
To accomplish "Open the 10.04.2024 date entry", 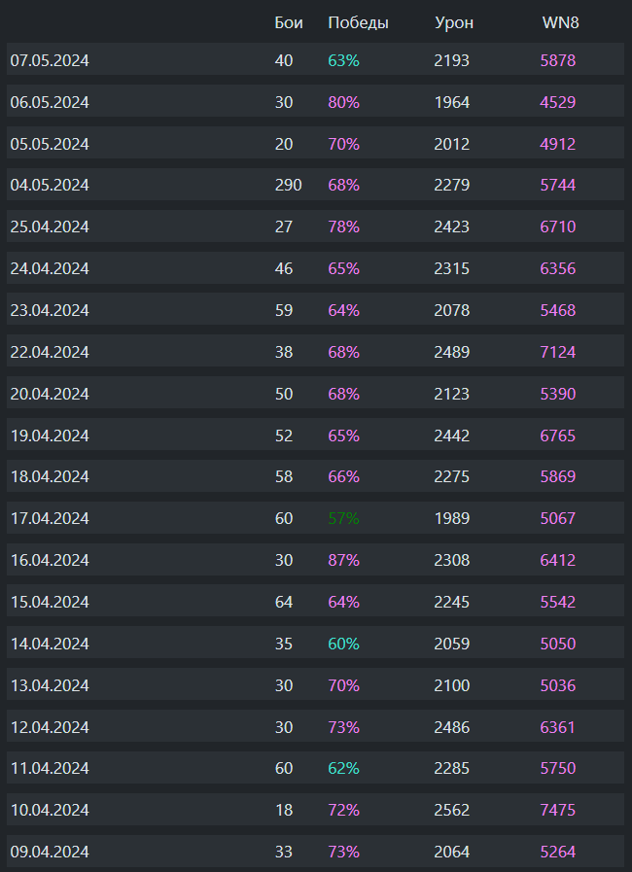I will [50, 810].
